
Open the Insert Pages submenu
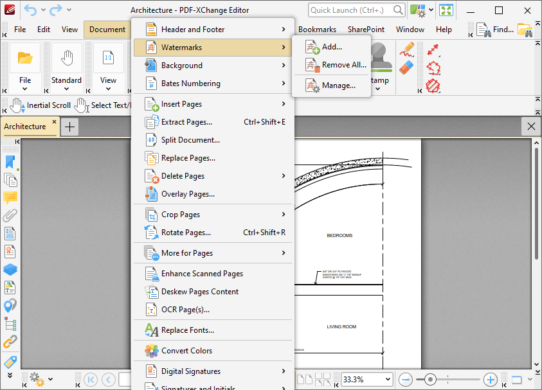pos(213,104)
